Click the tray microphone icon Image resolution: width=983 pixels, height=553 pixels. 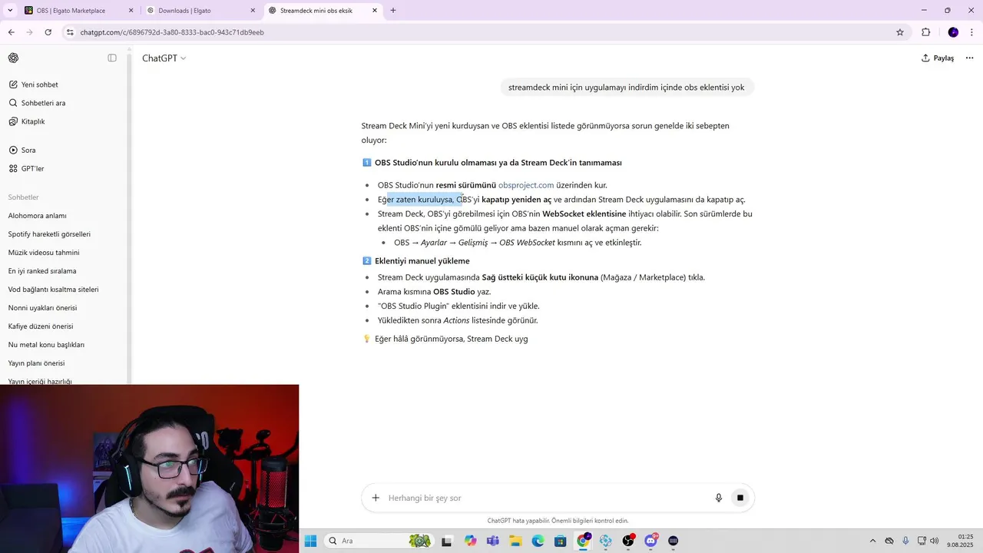pos(905,541)
